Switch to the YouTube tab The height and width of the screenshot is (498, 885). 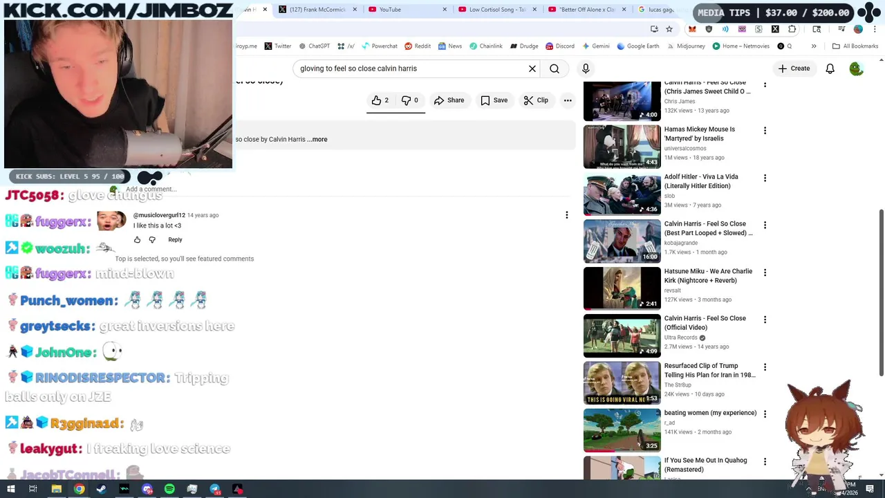(x=408, y=10)
